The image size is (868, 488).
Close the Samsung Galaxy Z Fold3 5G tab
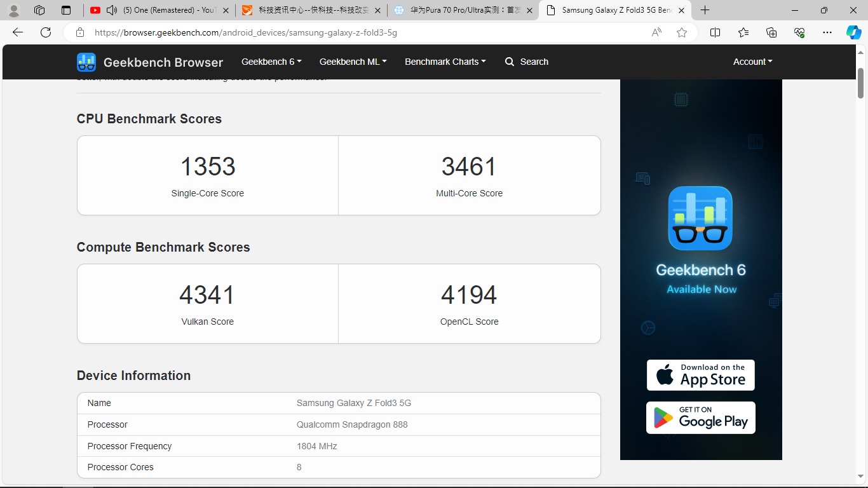tap(682, 10)
